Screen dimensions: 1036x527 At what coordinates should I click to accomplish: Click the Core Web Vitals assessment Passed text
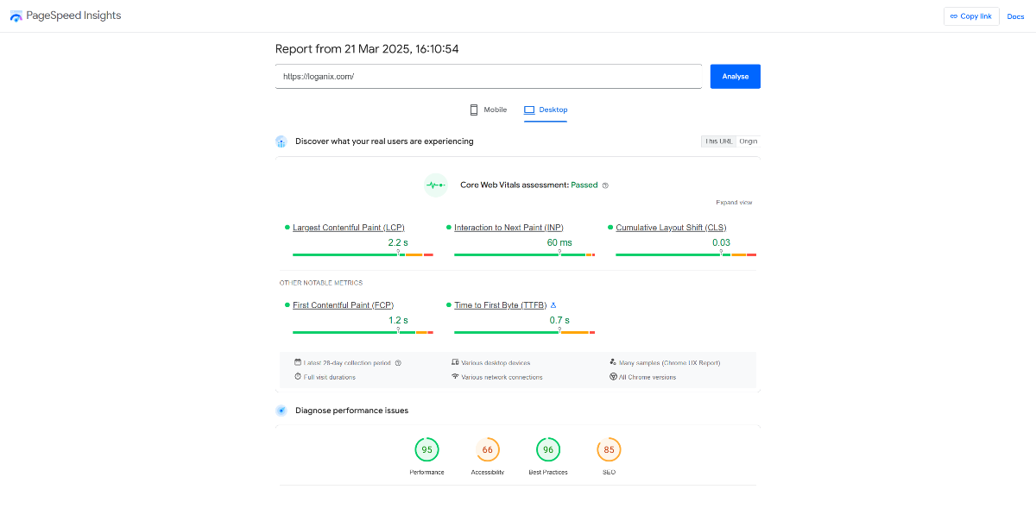[529, 185]
